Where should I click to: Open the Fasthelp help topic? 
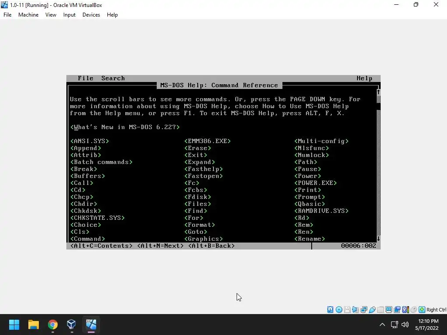tap(203, 169)
